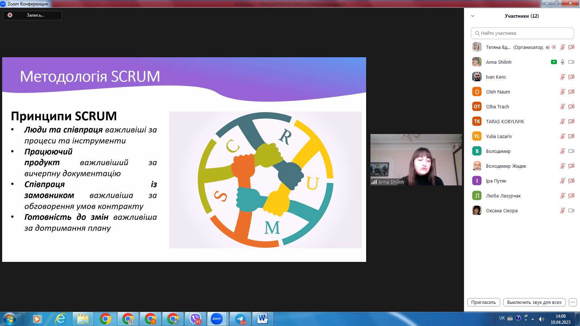The image size is (580, 326).
Task: Open the system volume speaker control
Action: 541,319
